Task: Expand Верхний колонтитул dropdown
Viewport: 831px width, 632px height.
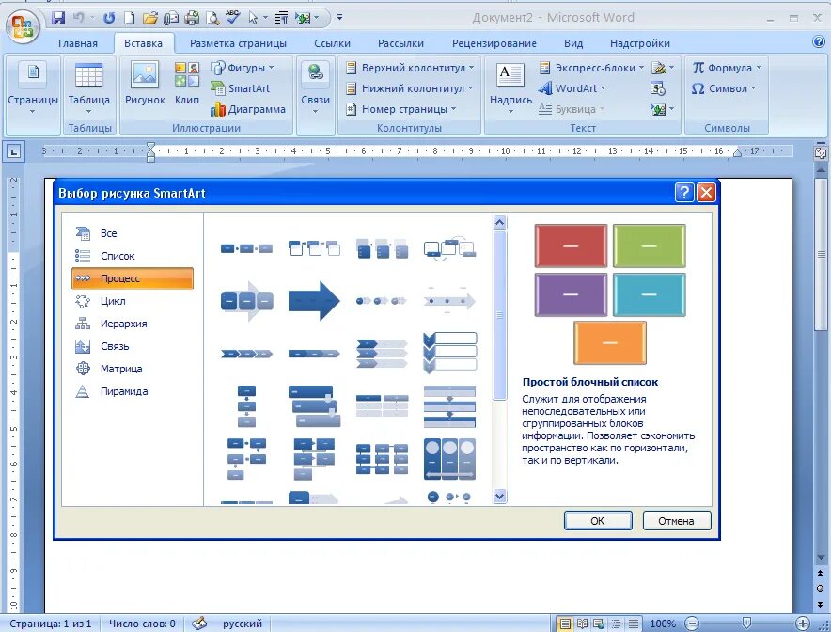Action: pos(471,68)
